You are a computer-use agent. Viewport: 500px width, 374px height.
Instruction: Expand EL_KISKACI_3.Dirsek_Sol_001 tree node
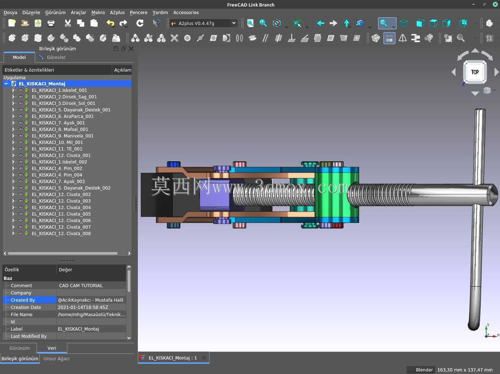click(x=13, y=103)
